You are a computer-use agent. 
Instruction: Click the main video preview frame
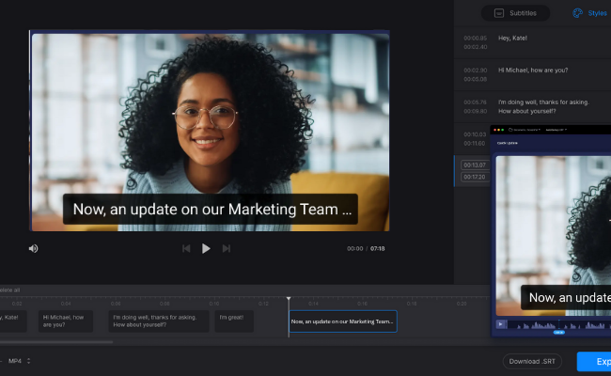tap(210, 133)
